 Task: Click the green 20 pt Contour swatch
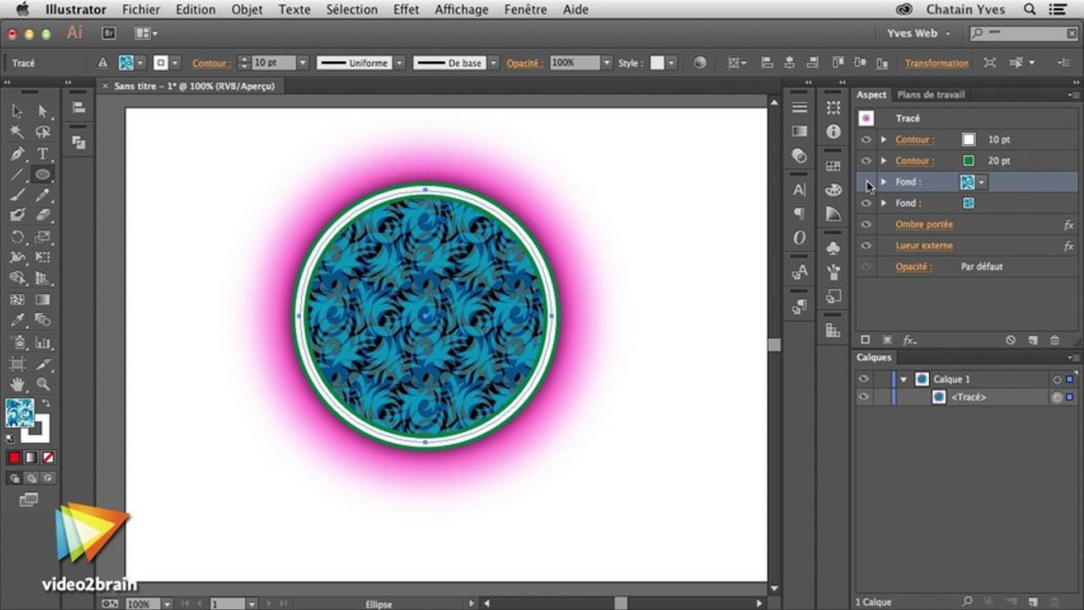[968, 161]
